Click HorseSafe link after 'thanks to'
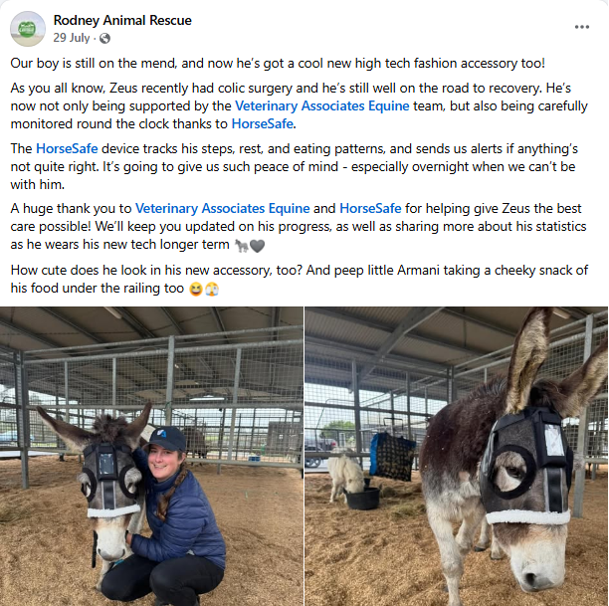609x606 pixels. click(262, 124)
